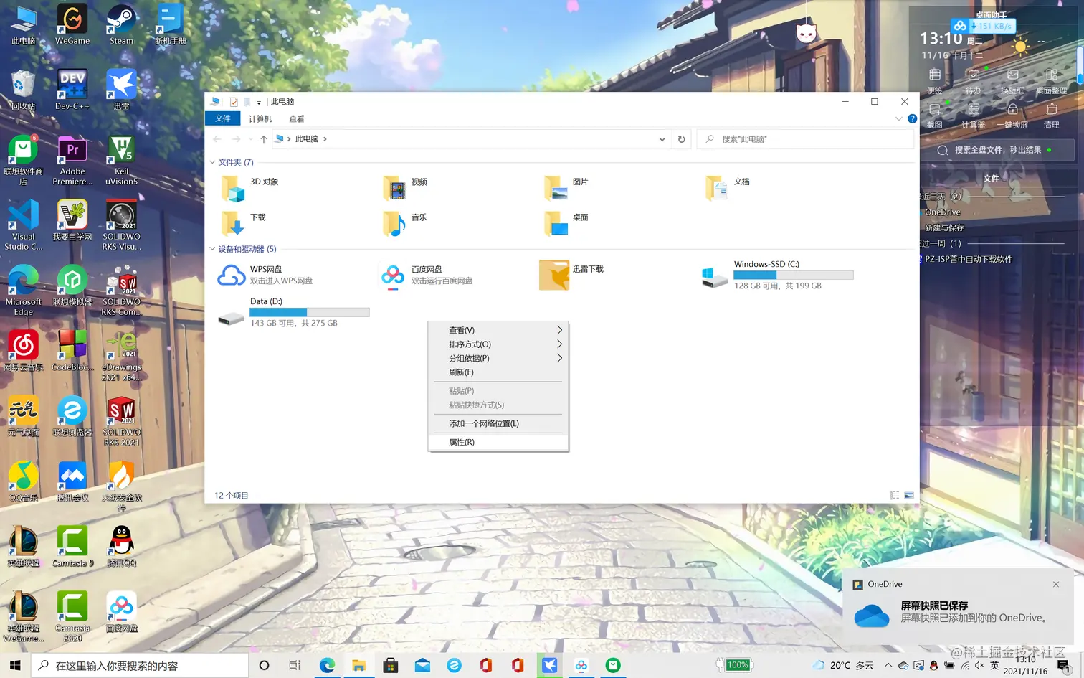This screenshot has height=678, width=1084.
Task: Switch to the 查看 ribbon tab
Action: (297, 119)
